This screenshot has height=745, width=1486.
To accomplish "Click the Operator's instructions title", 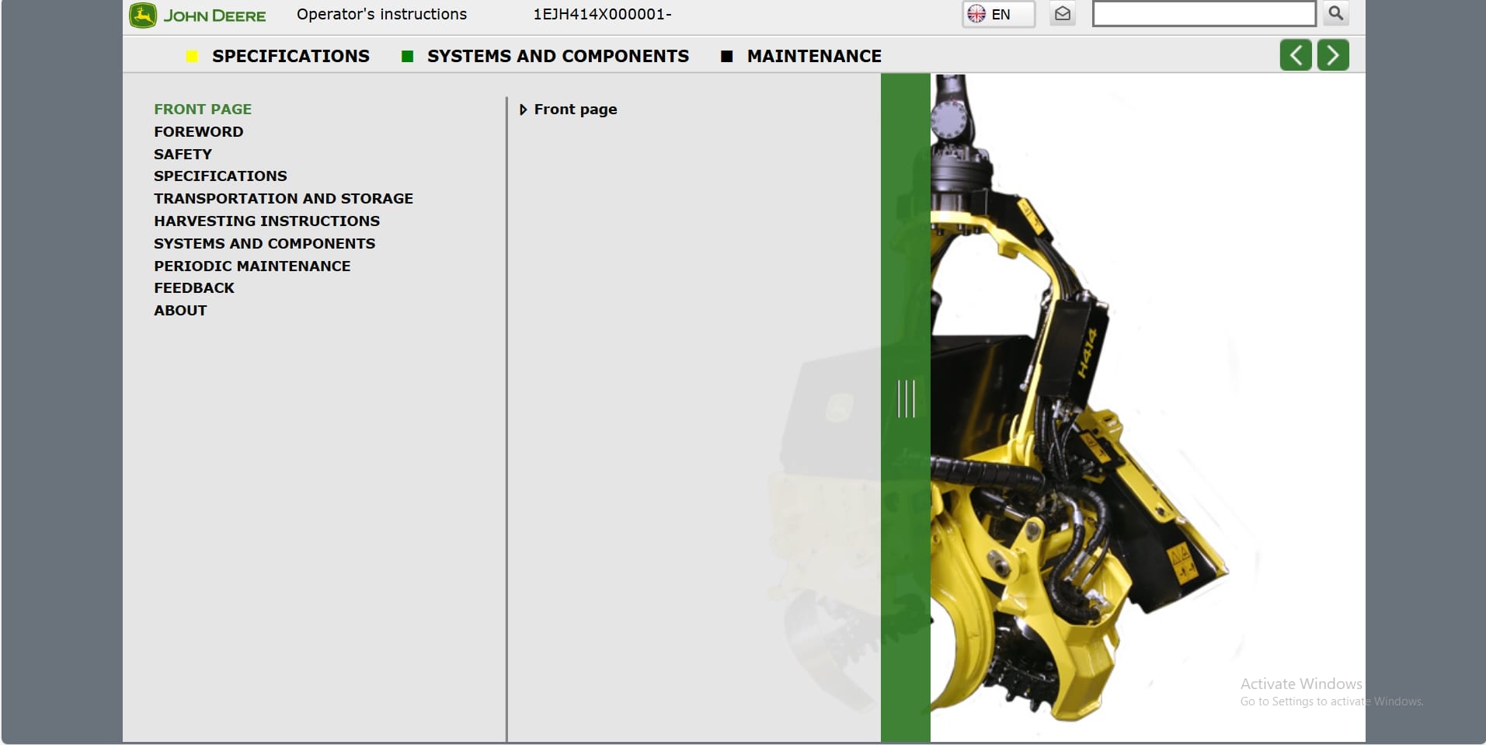I will pyautogui.click(x=382, y=14).
